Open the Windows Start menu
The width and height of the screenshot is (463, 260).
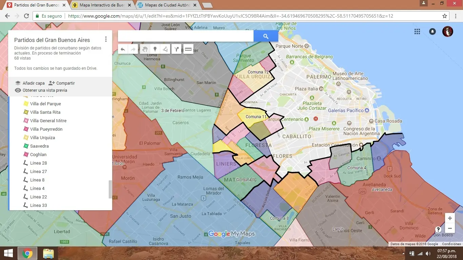(x=8, y=253)
